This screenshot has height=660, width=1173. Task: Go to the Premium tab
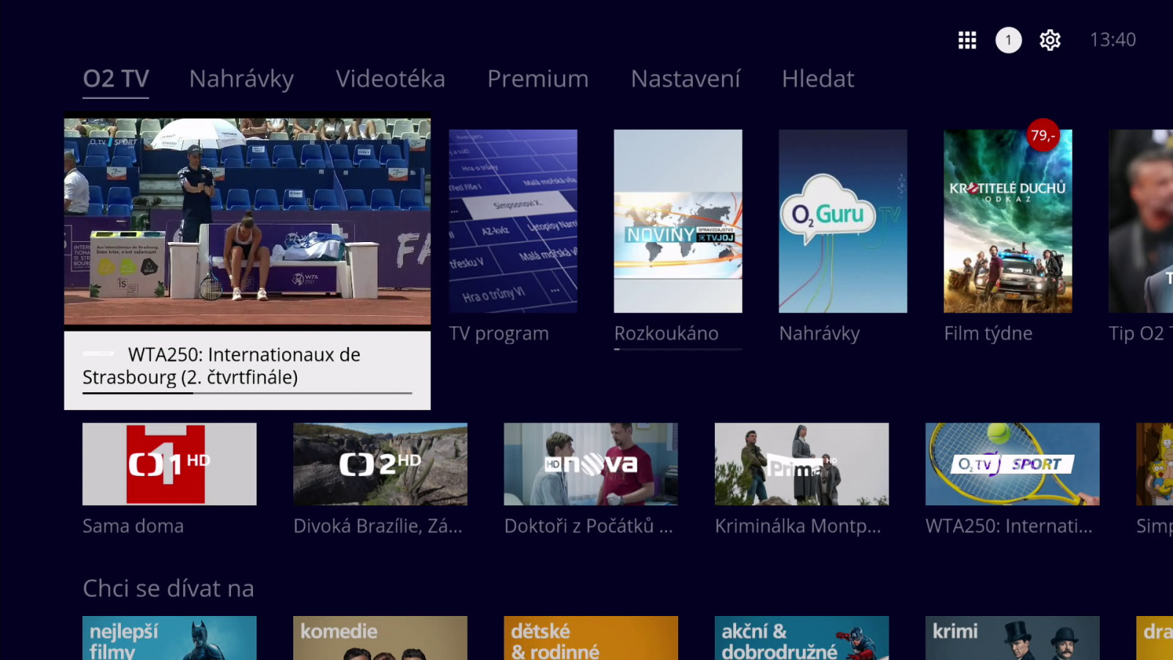537,79
